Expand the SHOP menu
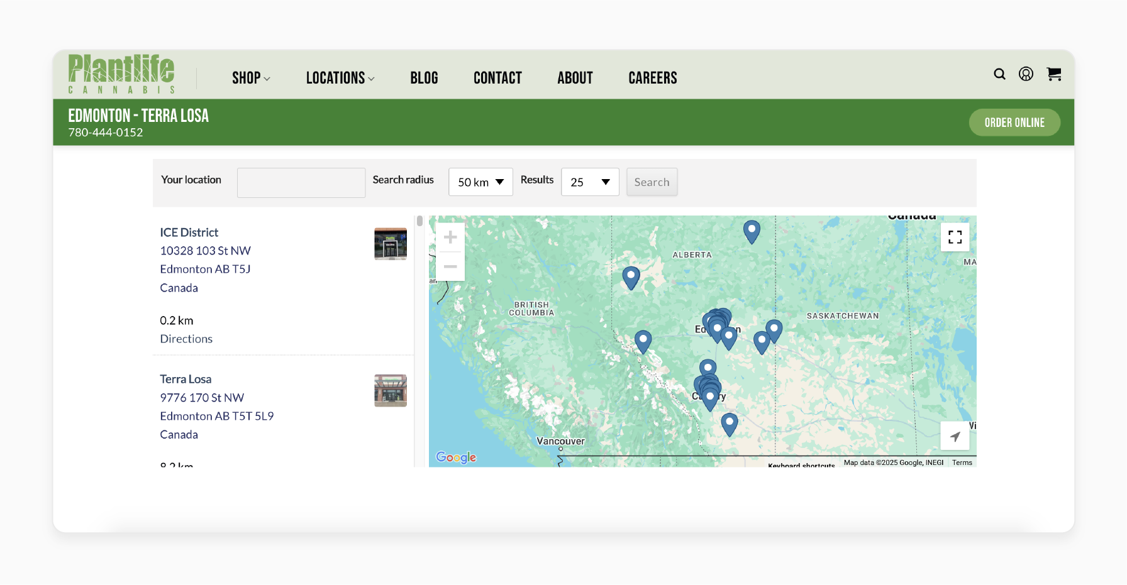The height and width of the screenshot is (585, 1127). tap(251, 78)
